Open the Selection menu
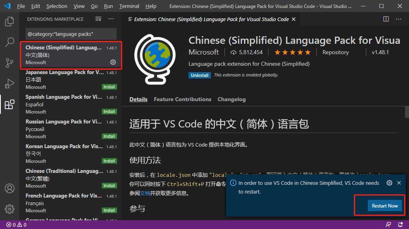This screenshot has width=409, height=229. click(57, 6)
